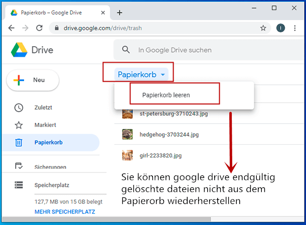Viewport: 306px width, 225px height.
Task: Close the Papierkorb – Google Drive tab
Action: (x=103, y=13)
